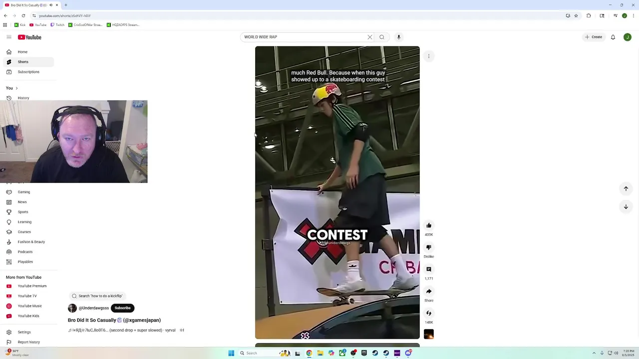Open the Windows Start menu
639x359 pixels.
(x=231, y=353)
